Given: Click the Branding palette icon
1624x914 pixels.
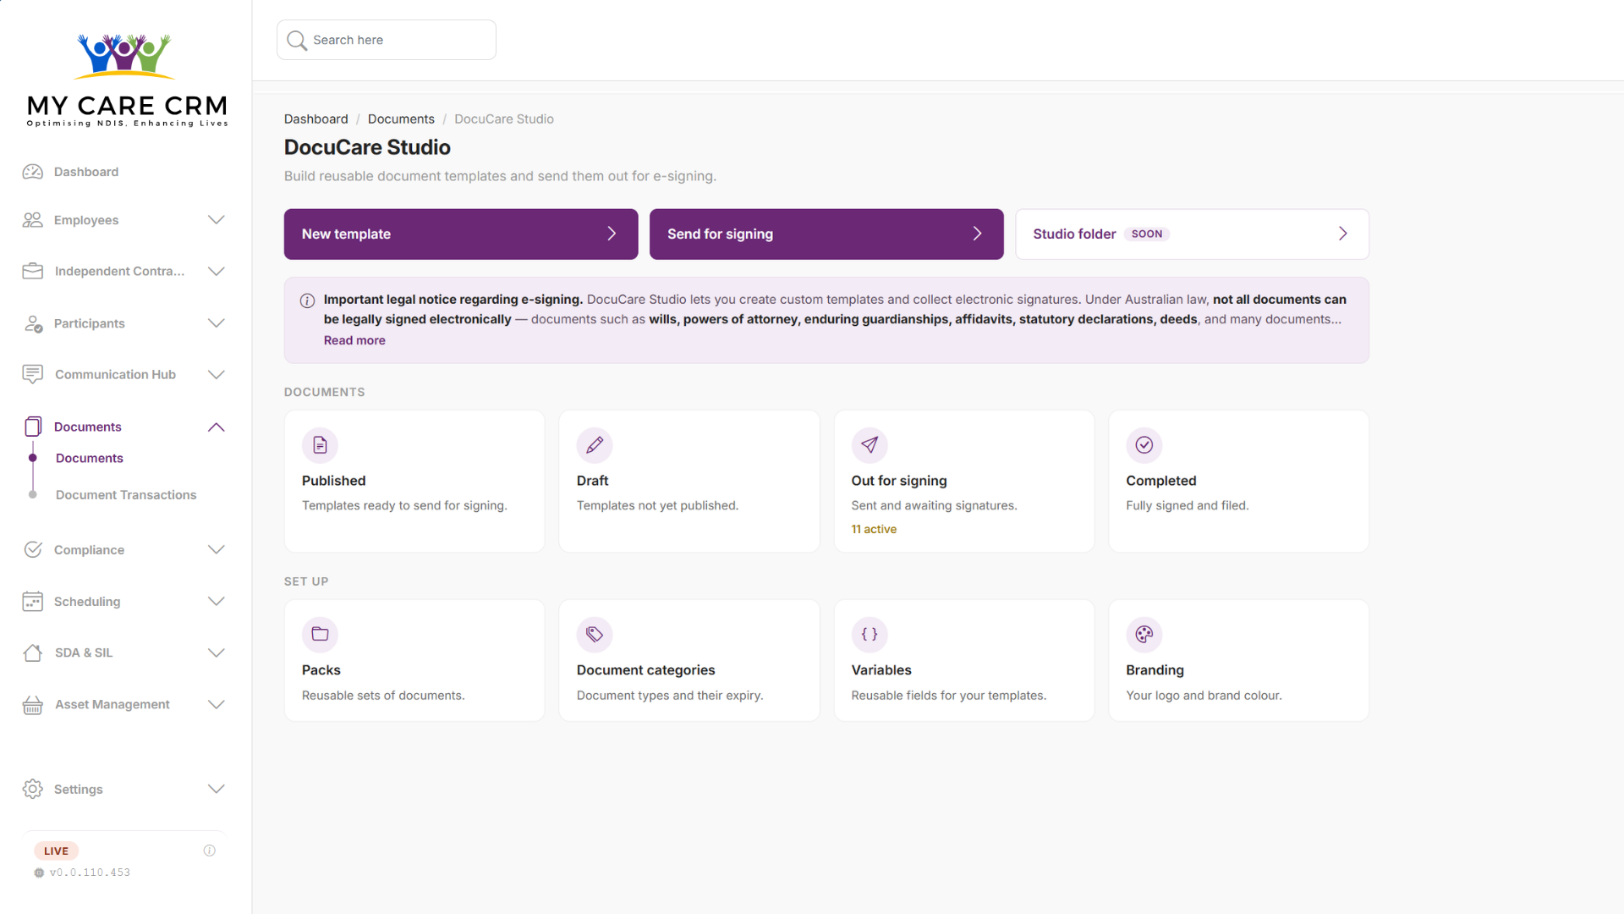Looking at the screenshot, I should coord(1144,634).
